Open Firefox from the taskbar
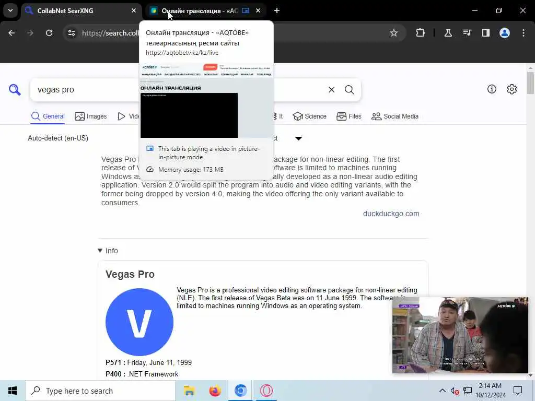 215,391
